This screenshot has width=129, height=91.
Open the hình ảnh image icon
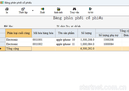(58, 9)
